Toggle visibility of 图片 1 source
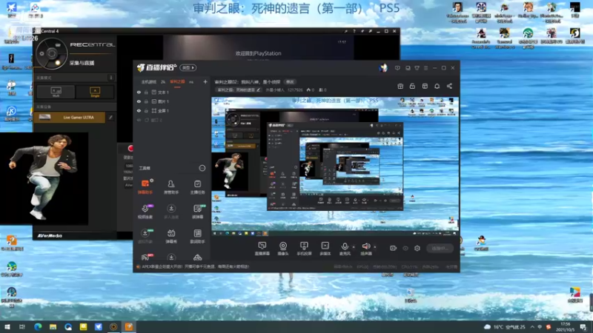This screenshot has width=593, height=333. [x=139, y=101]
